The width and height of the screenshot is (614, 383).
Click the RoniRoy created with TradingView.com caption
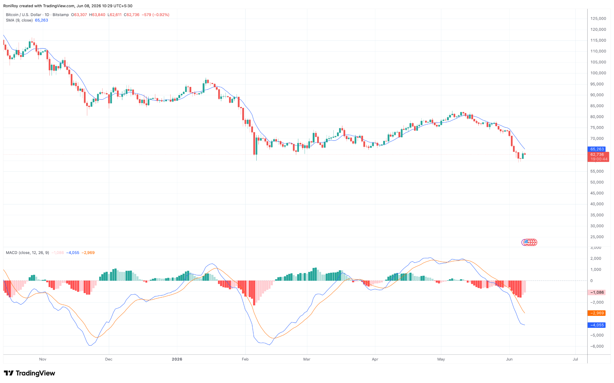(68, 6)
